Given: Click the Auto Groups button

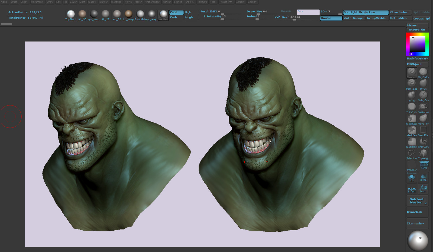Looking at the screenshot, I should point(354,18).
